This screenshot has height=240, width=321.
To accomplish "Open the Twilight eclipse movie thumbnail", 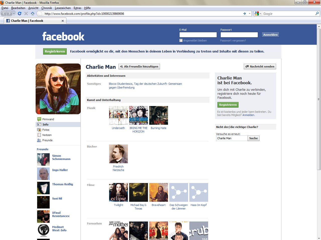I will pyautogui.click(x=118, y=192).
